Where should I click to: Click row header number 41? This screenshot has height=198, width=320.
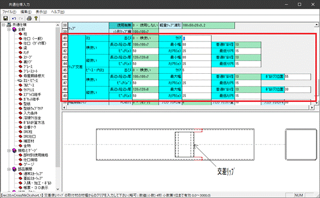point(65,45)
